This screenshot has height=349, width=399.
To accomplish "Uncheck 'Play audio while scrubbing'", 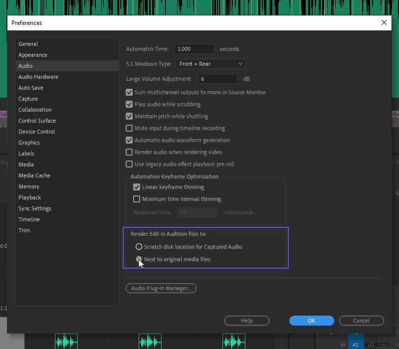I will (x=129, y=104).
